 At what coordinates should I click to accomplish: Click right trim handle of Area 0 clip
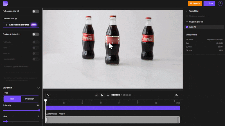tap(179, 120)
